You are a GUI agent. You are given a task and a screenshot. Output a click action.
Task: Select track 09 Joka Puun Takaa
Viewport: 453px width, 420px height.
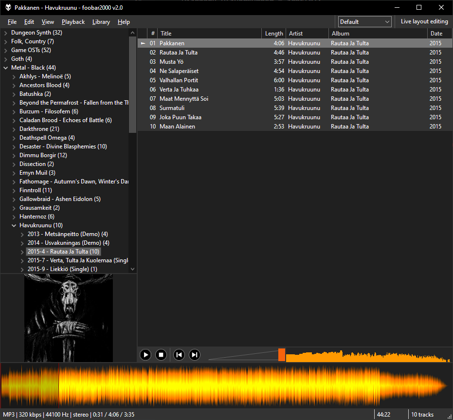point(295,117)
